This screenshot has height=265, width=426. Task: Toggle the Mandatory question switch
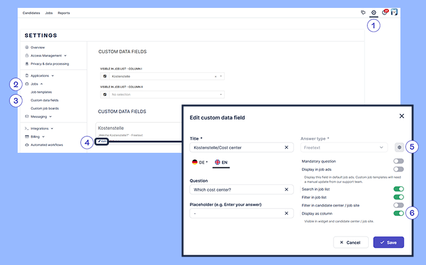pyautogui.click(x=399, y=161)
